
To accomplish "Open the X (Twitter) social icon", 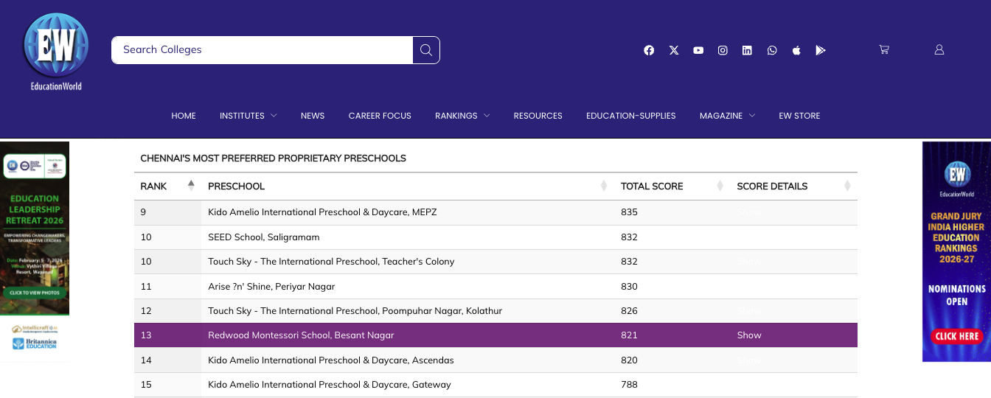I will click(x=674, y=50).
